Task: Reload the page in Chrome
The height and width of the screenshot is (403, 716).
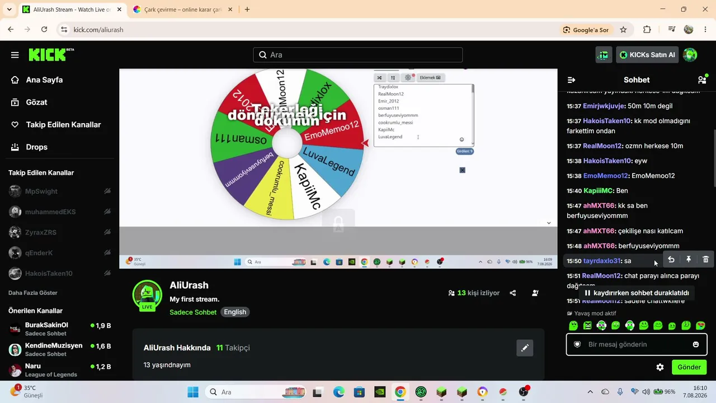Action: click(44, 30)
